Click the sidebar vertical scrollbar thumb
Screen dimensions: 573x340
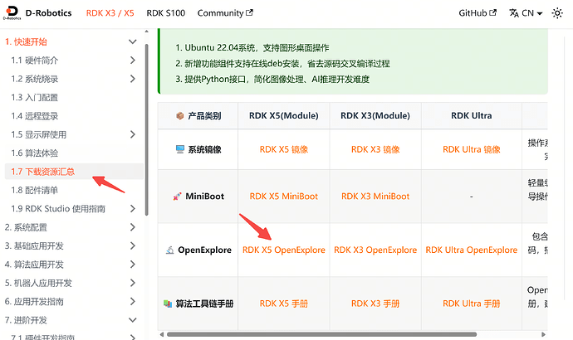click(x=146, y=129)
